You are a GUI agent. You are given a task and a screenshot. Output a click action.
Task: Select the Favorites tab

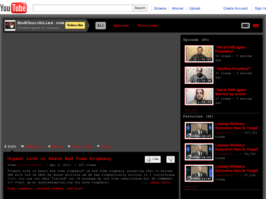pyautogui.click(x=147, y=26)
